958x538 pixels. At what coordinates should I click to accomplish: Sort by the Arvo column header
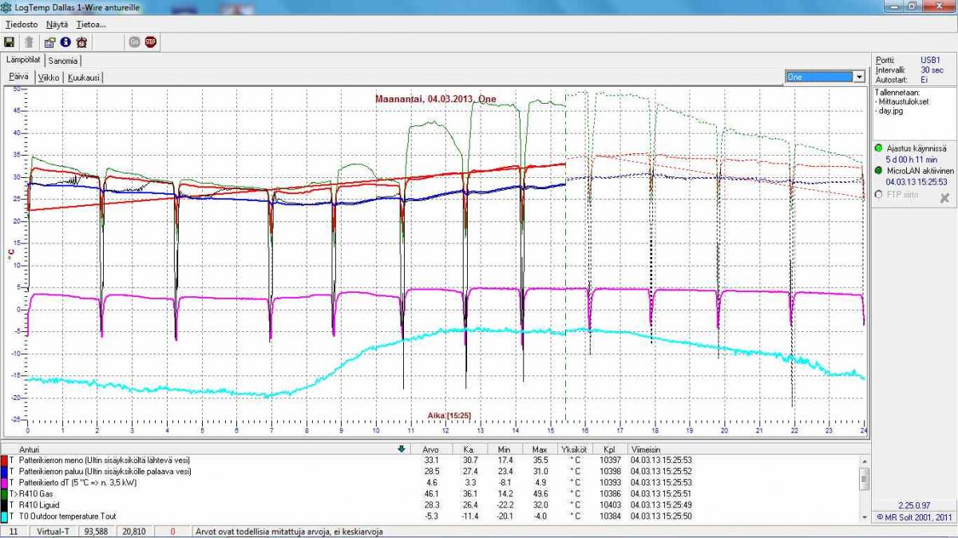pyautogui.click(x=433, y=449)
